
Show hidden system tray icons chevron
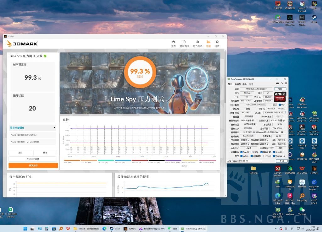click(275, 229)
